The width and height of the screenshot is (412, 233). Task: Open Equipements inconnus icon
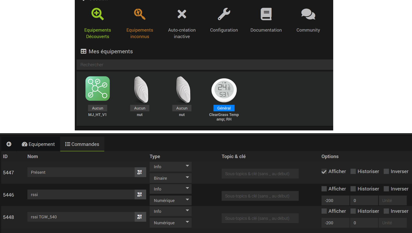point(140,14)
